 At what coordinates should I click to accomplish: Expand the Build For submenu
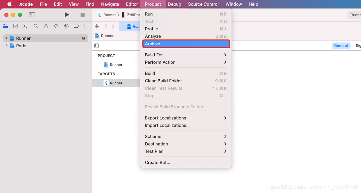coord(186,55)
